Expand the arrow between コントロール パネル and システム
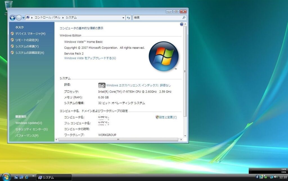The width and height of the screenshot is (288, 181). [63, 18]
